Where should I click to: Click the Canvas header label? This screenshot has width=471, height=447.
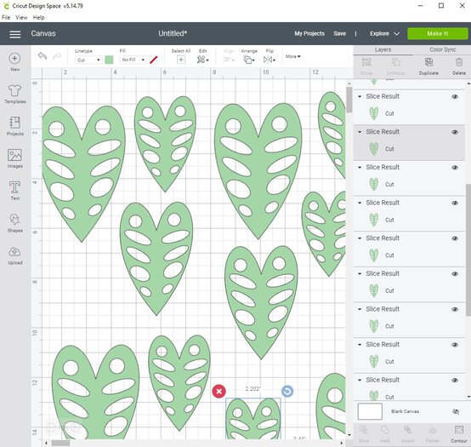click(43, 34)
